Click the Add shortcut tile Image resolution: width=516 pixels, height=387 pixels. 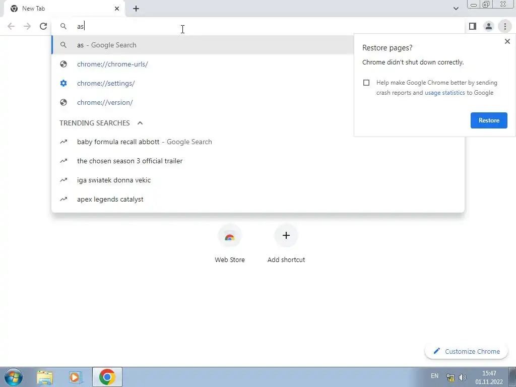[286, 244]
